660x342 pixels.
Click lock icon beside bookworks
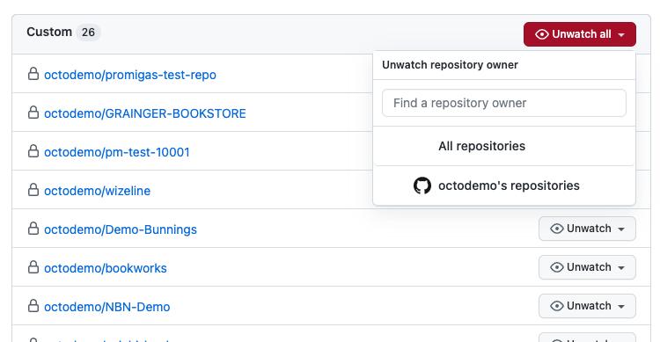pyautogui.click(x=33, y=267)
